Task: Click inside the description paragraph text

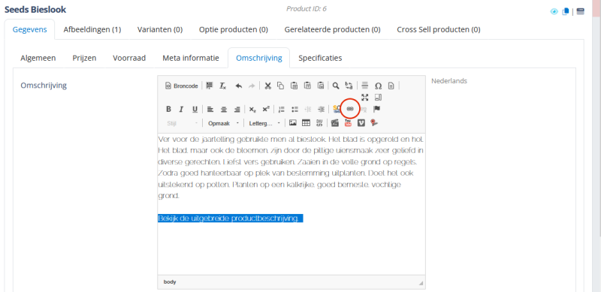Action: (x=291, y=167)
